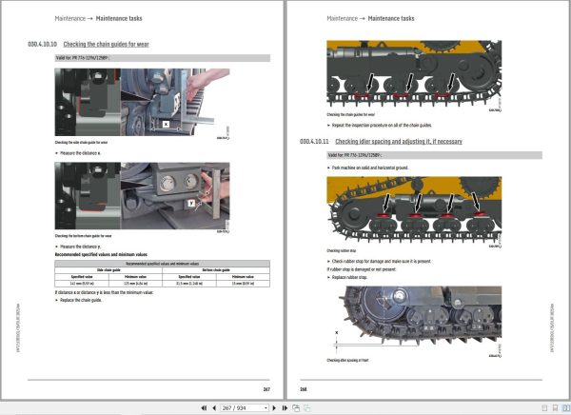Click 'Repeat the inspection procedure on all chain guides' text
The height and width of the screenshot is (415, 571).
(x=382, y=125)
